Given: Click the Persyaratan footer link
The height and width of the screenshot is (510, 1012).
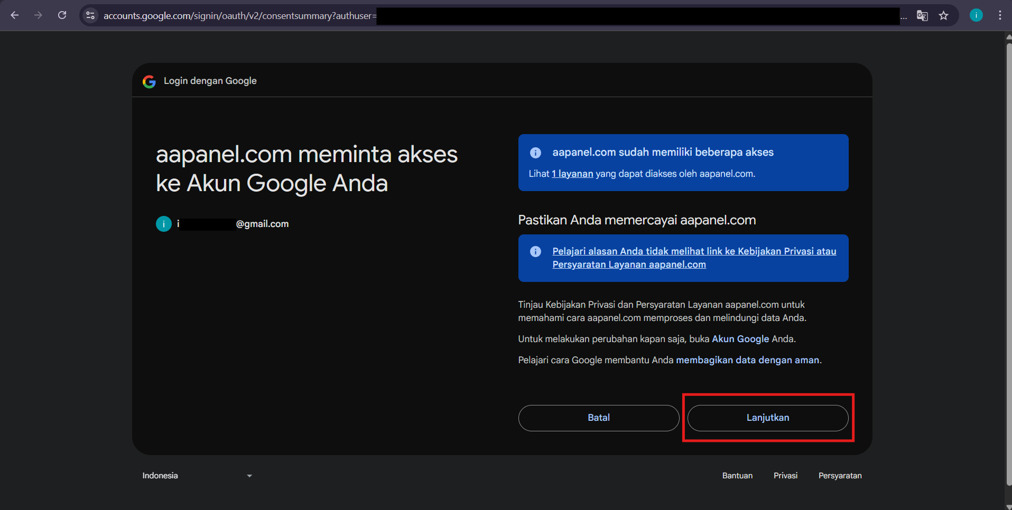Looking at the screenshot, I should click(840, 475).
